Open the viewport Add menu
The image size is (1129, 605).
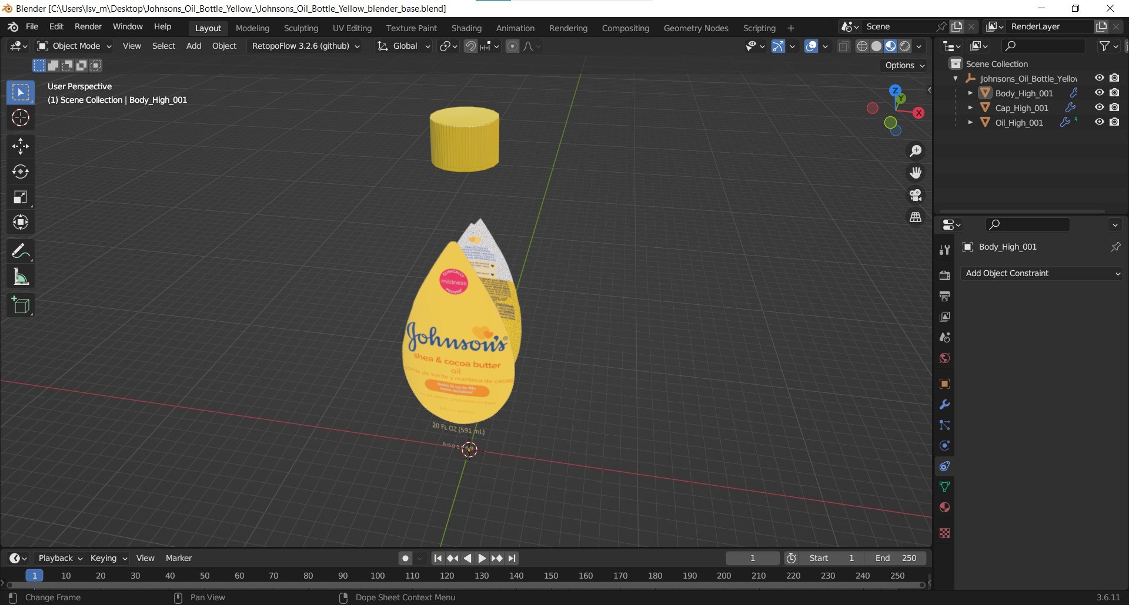coord(193,46)
